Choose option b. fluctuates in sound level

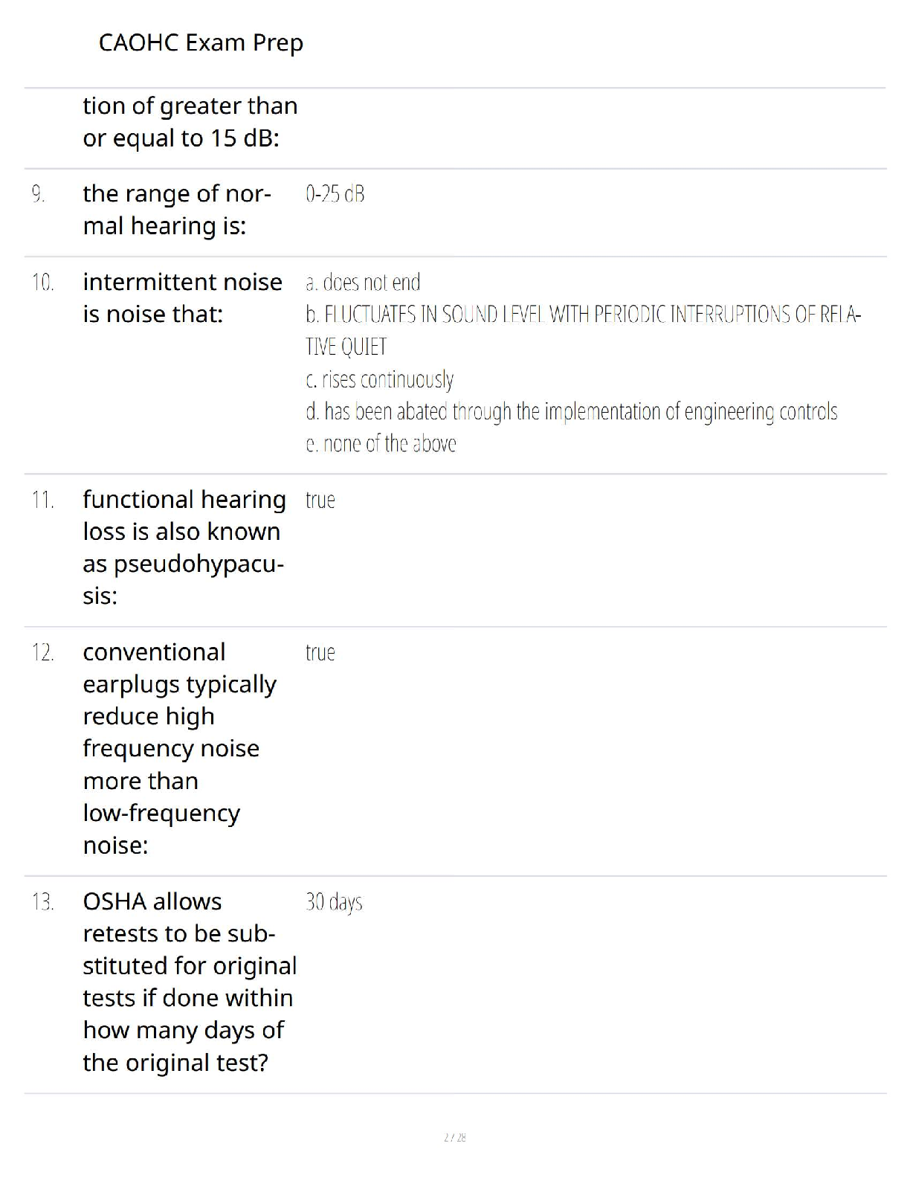click(x=584, y=330)
